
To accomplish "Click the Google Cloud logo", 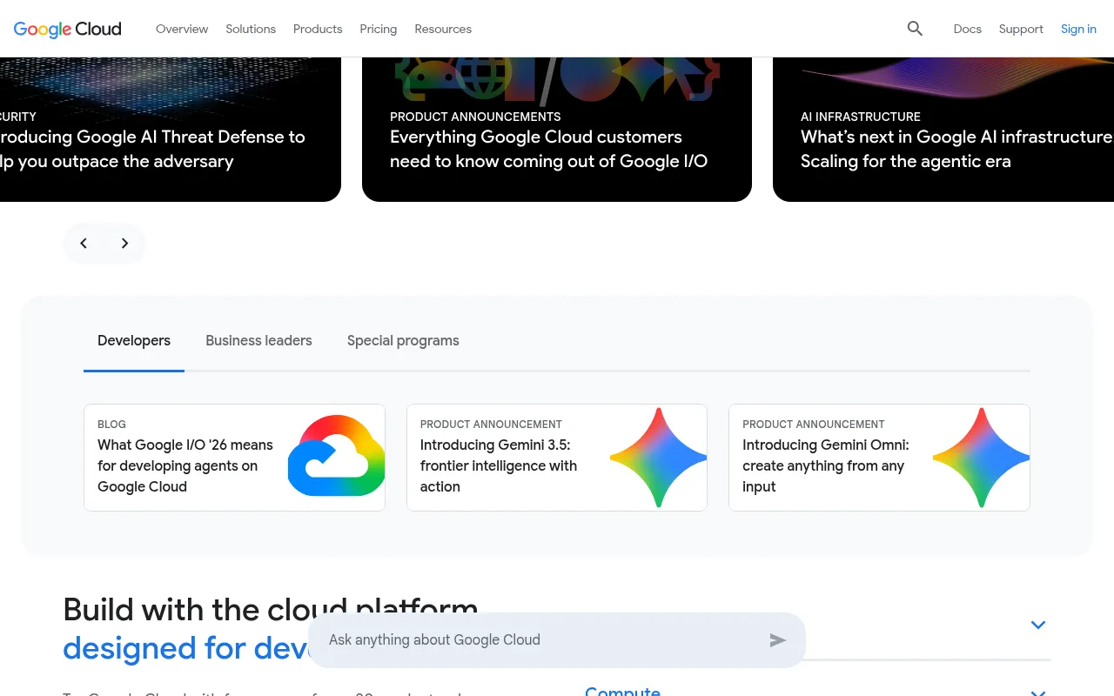I will click(68, 29).
